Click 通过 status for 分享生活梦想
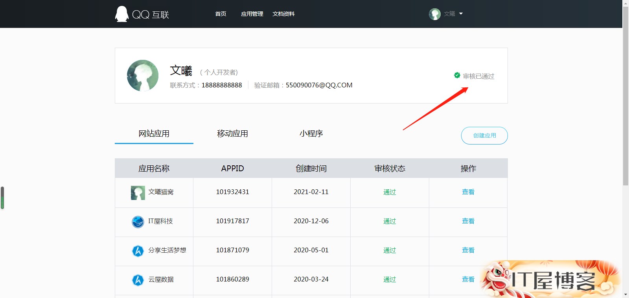Screen dimensions: 629x298 coord(390,250)
